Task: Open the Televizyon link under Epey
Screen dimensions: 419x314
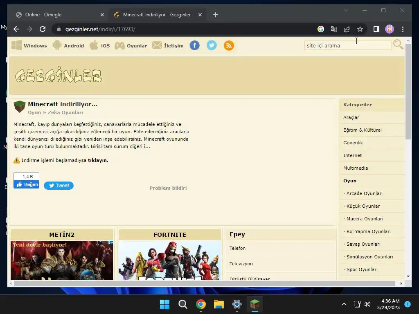Action: click(241, 264)
